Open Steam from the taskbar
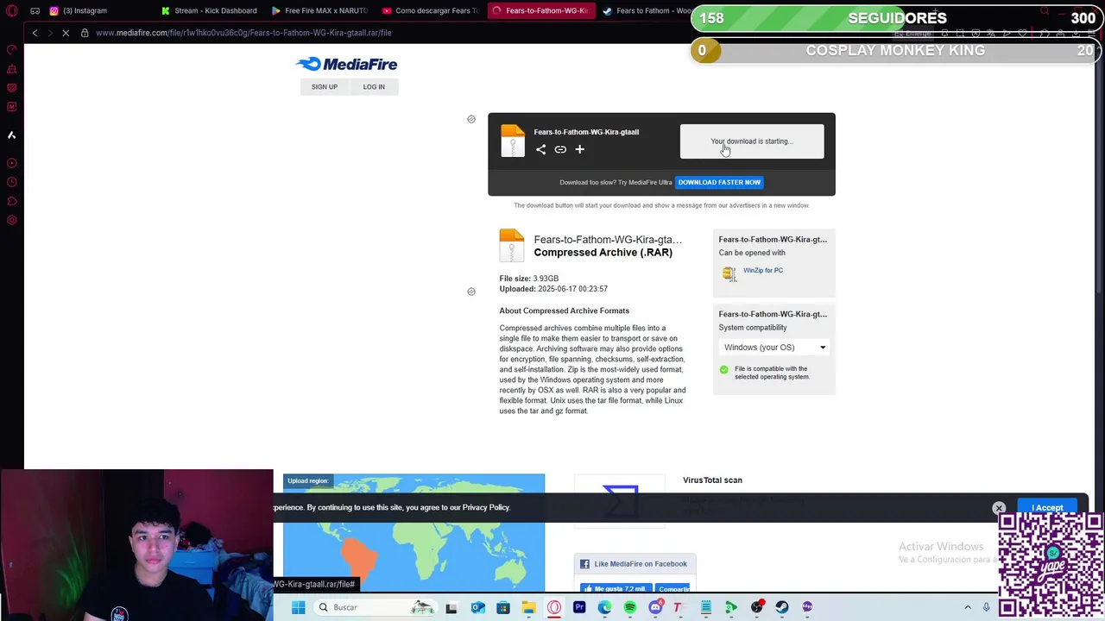The image size is (1105, 621). tap(782, 608)
